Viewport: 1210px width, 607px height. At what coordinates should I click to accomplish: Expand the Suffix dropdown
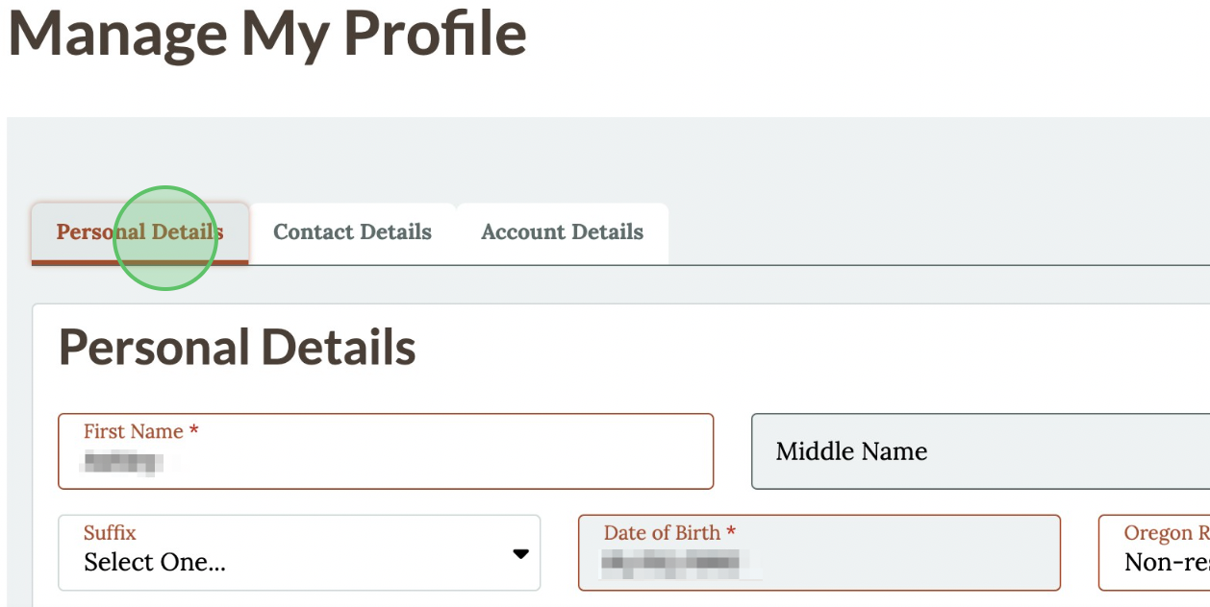coord(299,552)
